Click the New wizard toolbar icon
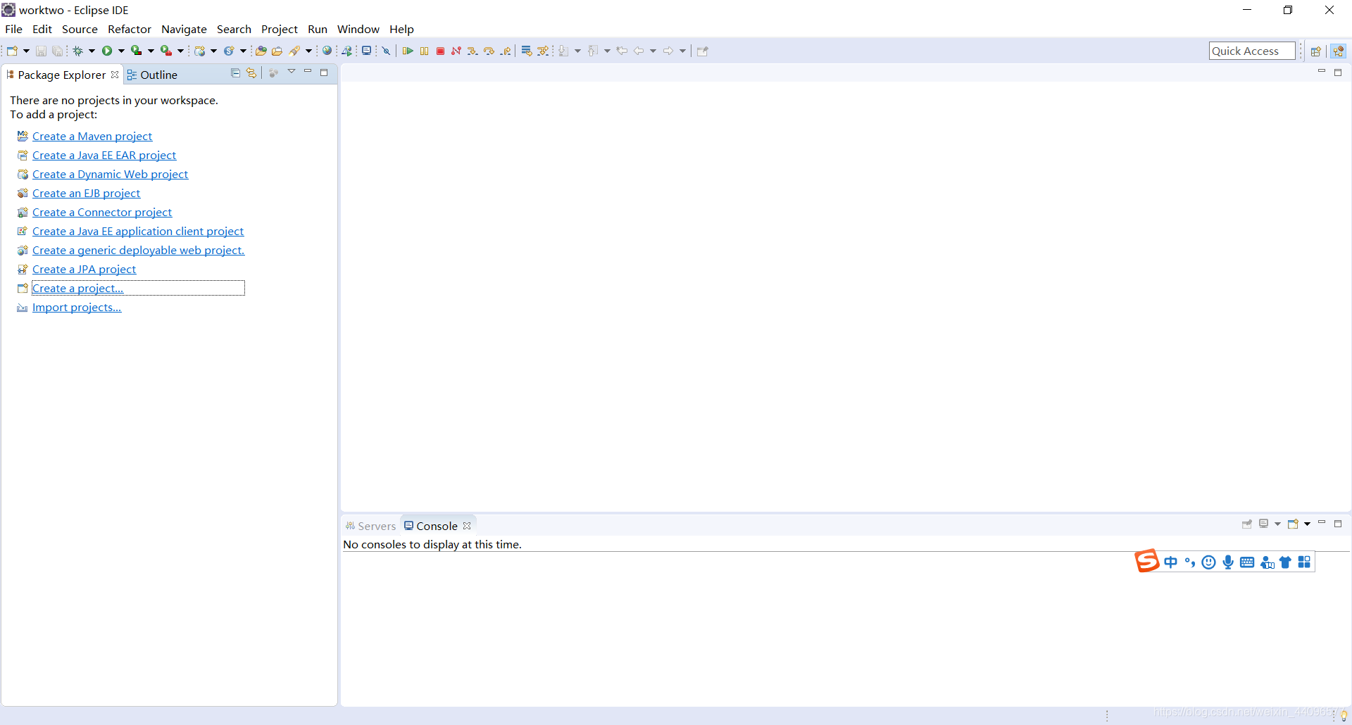 point(12,51)
